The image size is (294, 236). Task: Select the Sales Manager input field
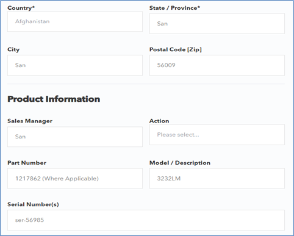[75, 137]
